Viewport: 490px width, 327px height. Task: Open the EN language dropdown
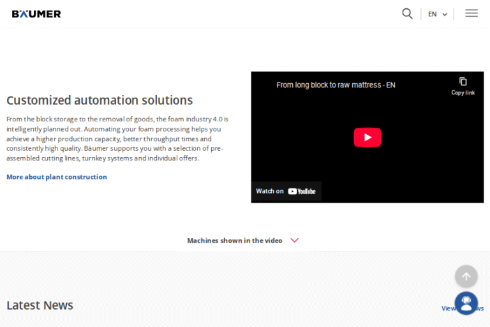[x=433, y=14]
